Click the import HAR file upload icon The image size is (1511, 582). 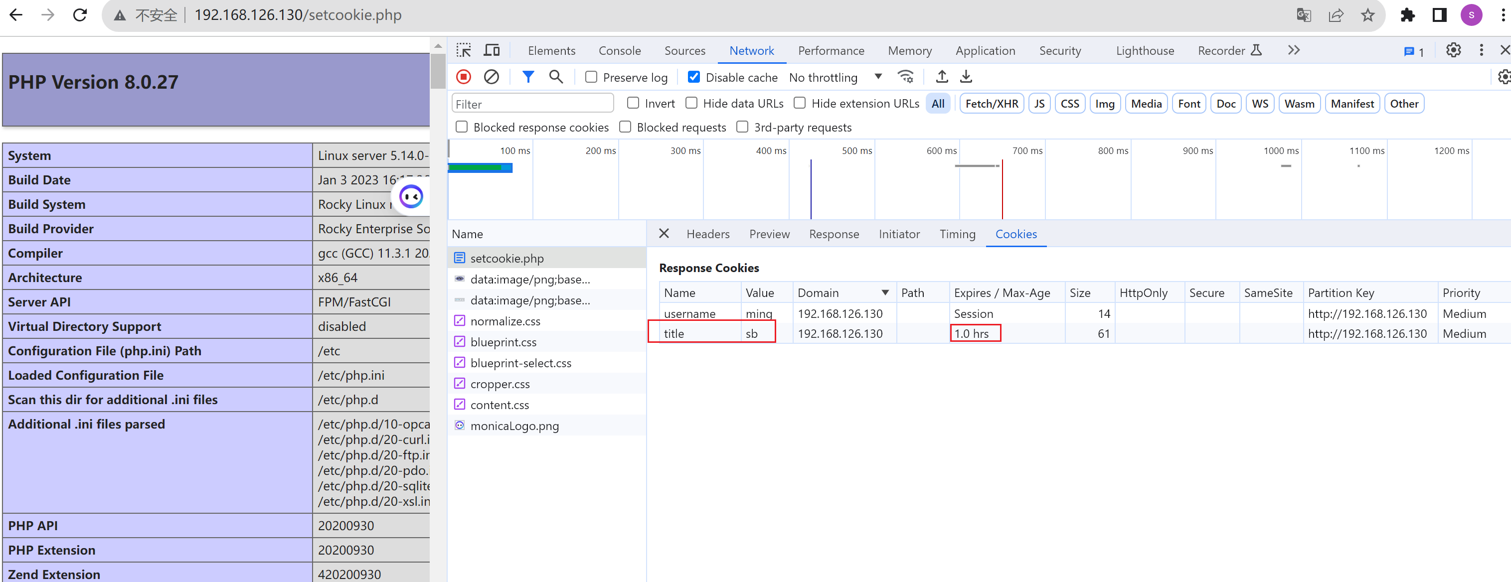(x=941, y=77)
